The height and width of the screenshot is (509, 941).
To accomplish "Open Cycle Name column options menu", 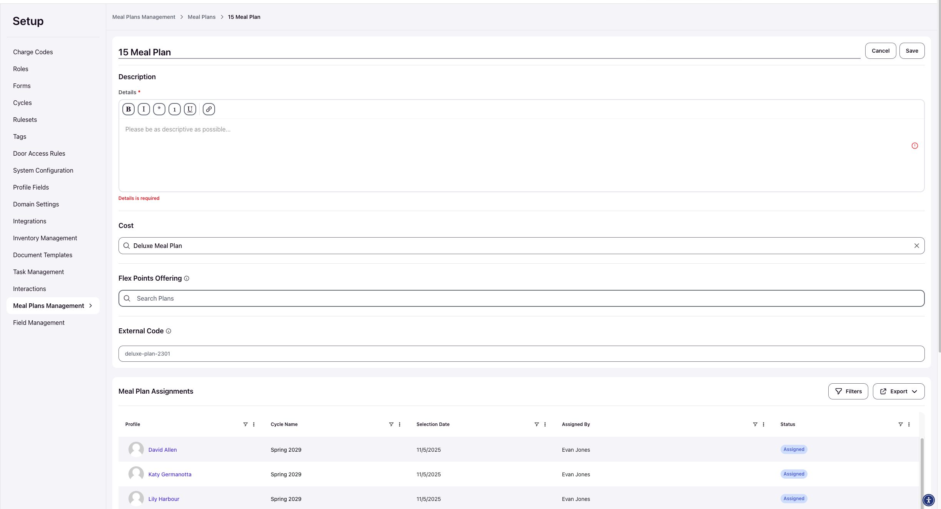I will point(400,424).
